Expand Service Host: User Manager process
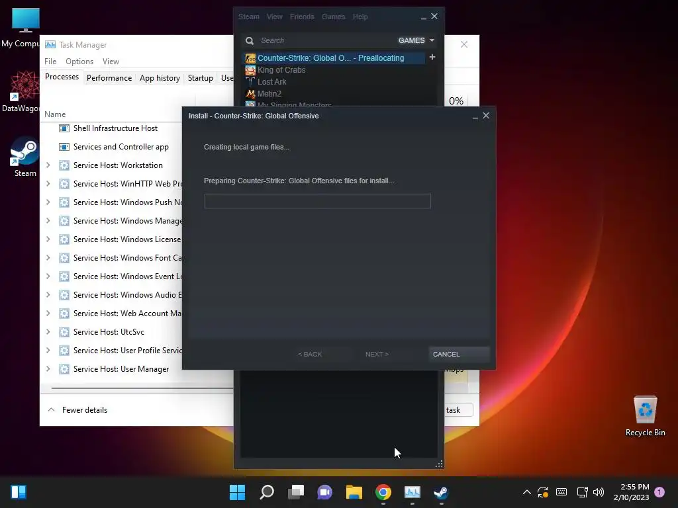 pyautogui.click(x=48, y=369)
